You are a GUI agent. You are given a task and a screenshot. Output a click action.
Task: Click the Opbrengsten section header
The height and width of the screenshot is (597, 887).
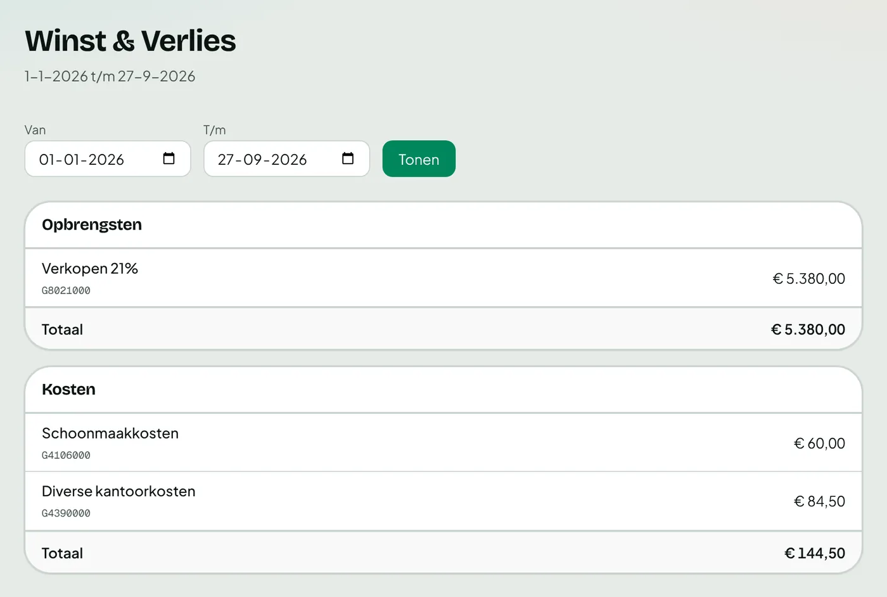(x=92, y=225)
